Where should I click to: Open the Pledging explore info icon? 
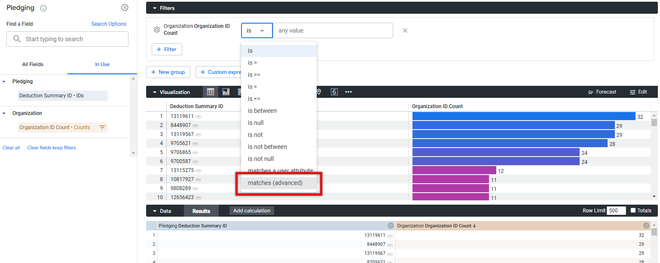coord(43,8)
